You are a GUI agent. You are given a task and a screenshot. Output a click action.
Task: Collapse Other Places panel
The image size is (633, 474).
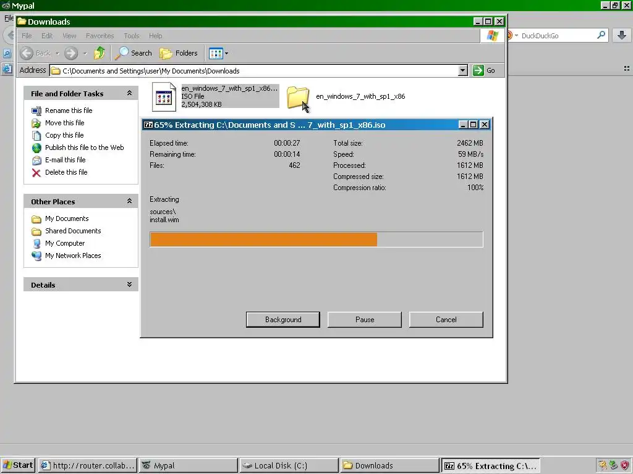pos(129,201)
